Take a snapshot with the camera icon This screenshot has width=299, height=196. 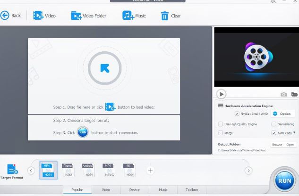[x=283, y=94]
